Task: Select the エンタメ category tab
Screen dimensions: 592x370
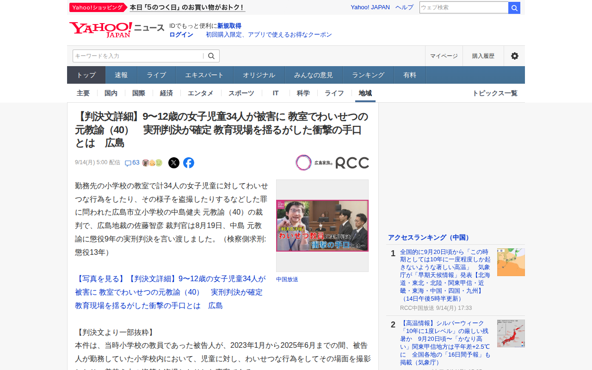Action: click(x=201, y=93)
